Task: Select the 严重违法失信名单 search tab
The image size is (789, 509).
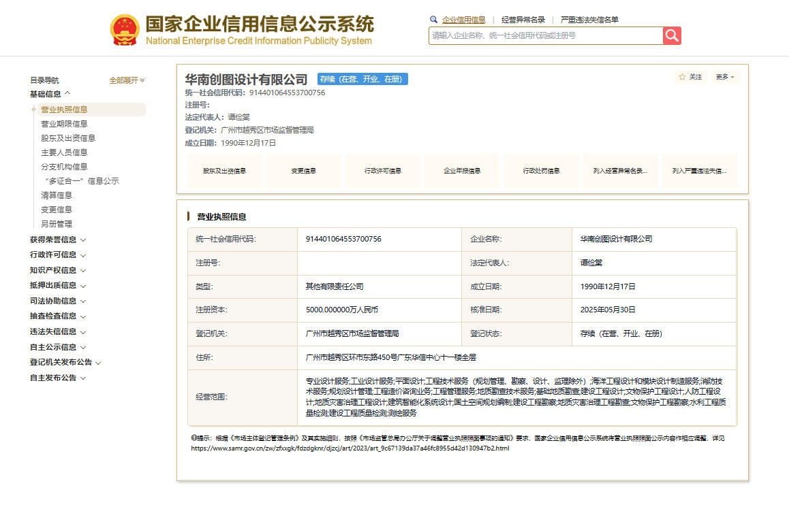Action: [x=589, y=20]
